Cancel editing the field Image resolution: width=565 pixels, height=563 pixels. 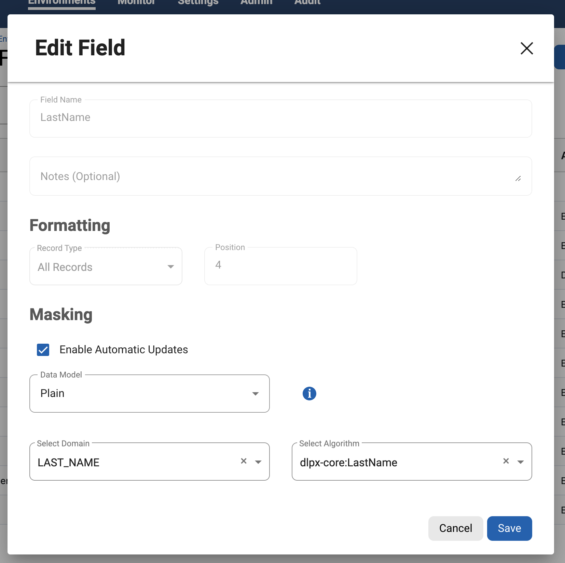(456, 528)
